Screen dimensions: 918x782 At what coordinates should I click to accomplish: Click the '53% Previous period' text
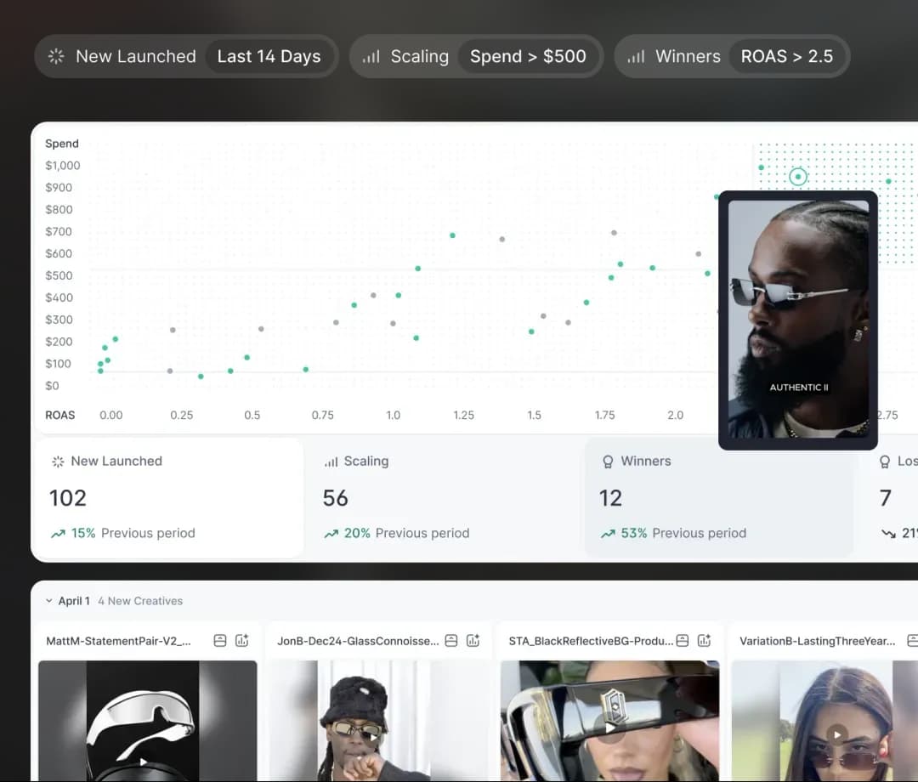[683, 533]
